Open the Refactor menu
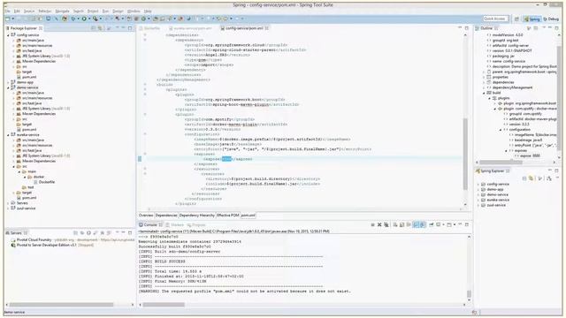The height and width of the screenshot is (318, 566). pos(45,11)
